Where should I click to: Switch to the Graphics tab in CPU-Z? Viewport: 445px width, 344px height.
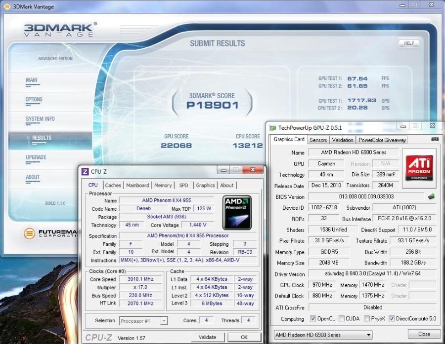click(x=205, y=185)
